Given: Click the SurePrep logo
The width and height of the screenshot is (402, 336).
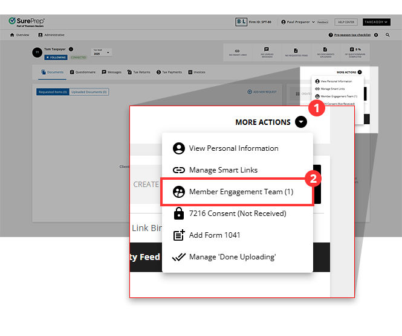Looking at the screenshot, I should [27, 22].
